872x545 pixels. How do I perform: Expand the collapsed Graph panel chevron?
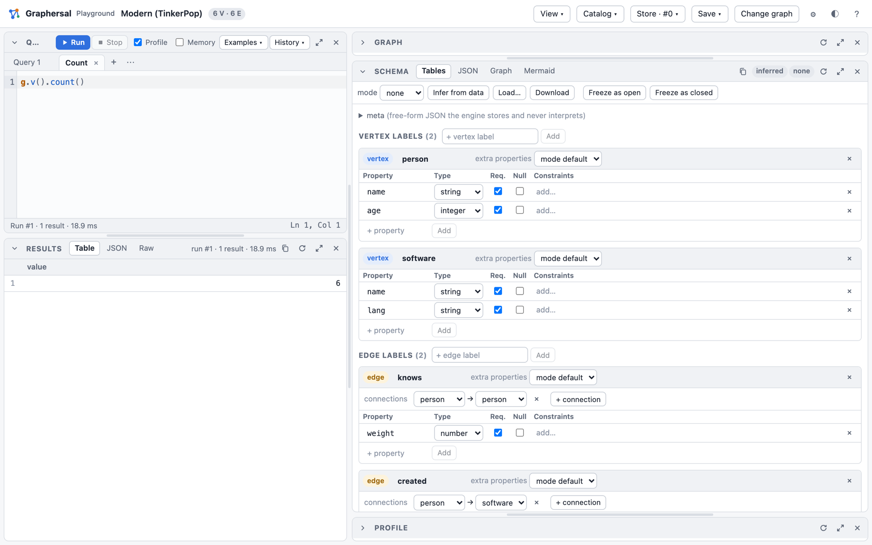(363, 43)
